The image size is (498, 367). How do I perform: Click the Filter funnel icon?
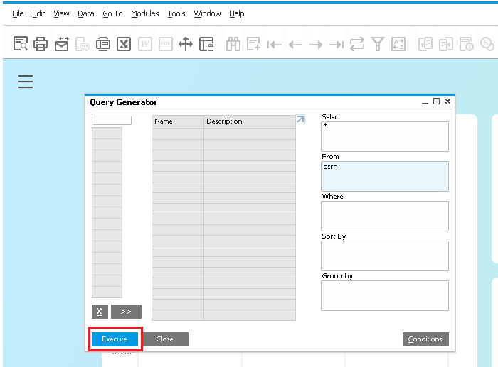378,44
